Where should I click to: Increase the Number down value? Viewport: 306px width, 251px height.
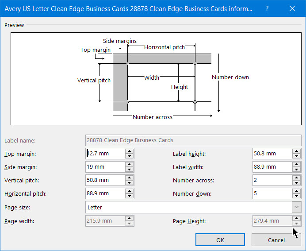pos(296,191)
